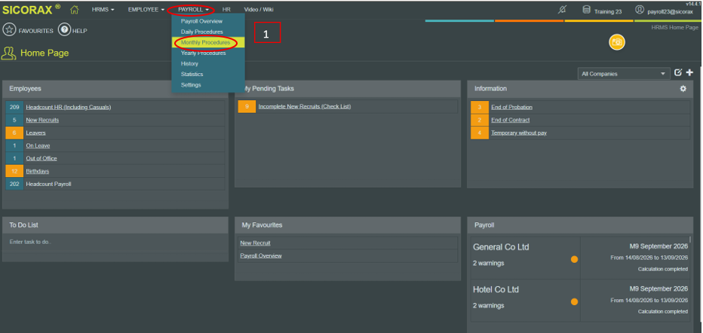The image size is (703, 333).
Task: Expand the HRMS menu
Action: coord(103,9)
